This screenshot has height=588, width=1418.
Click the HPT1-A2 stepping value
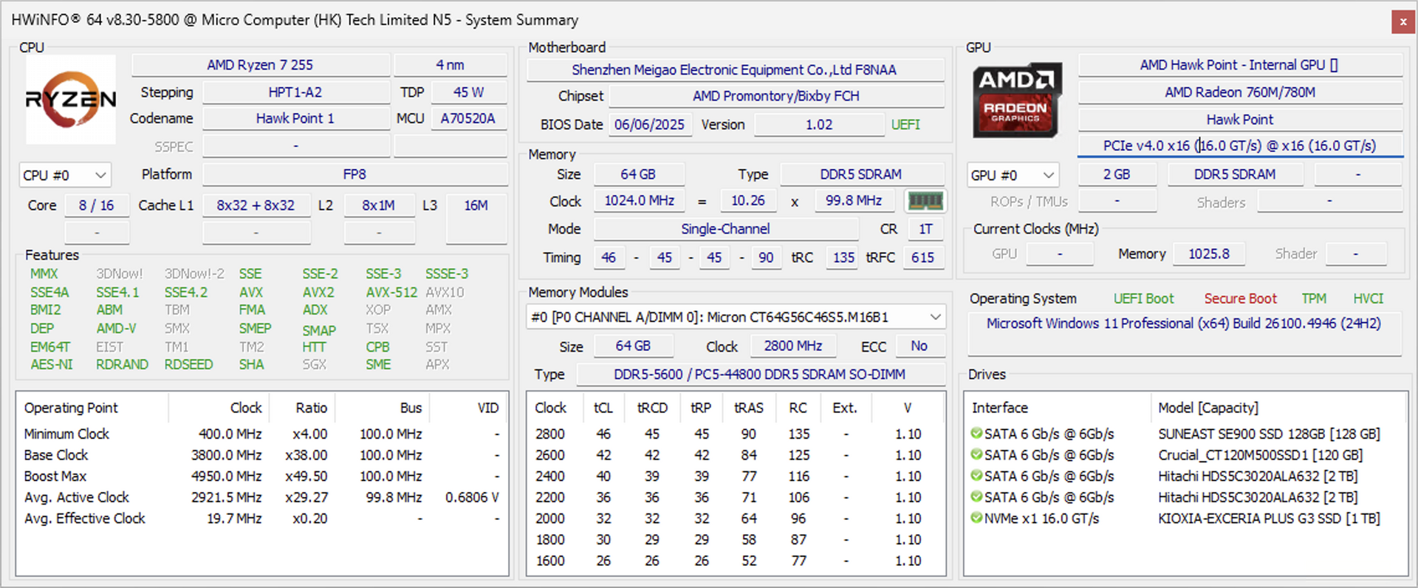pyautogui.click(x=295, y=92)
